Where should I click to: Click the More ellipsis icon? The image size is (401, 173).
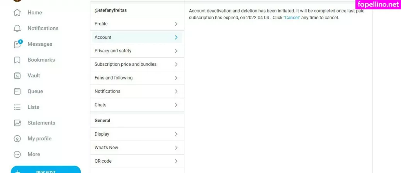(17, 155)
